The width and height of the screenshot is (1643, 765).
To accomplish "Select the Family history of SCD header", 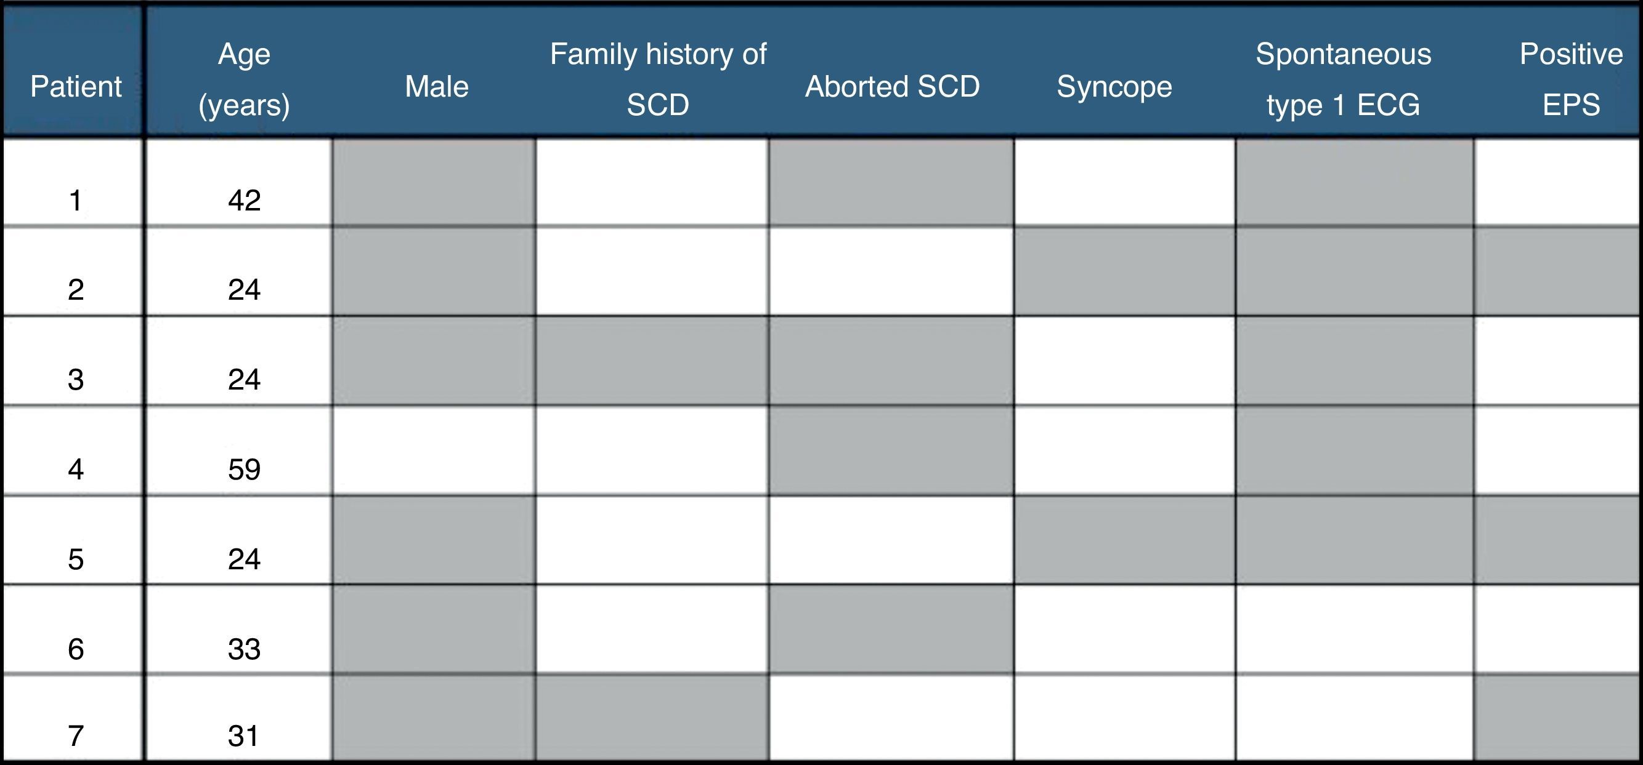I will 657,79.
